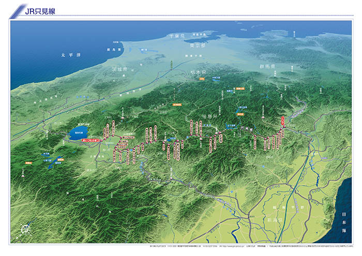The image size is (362, 256).
Task: Select the 新潟県 prefecture label
Action: click(x=274, y=219)
